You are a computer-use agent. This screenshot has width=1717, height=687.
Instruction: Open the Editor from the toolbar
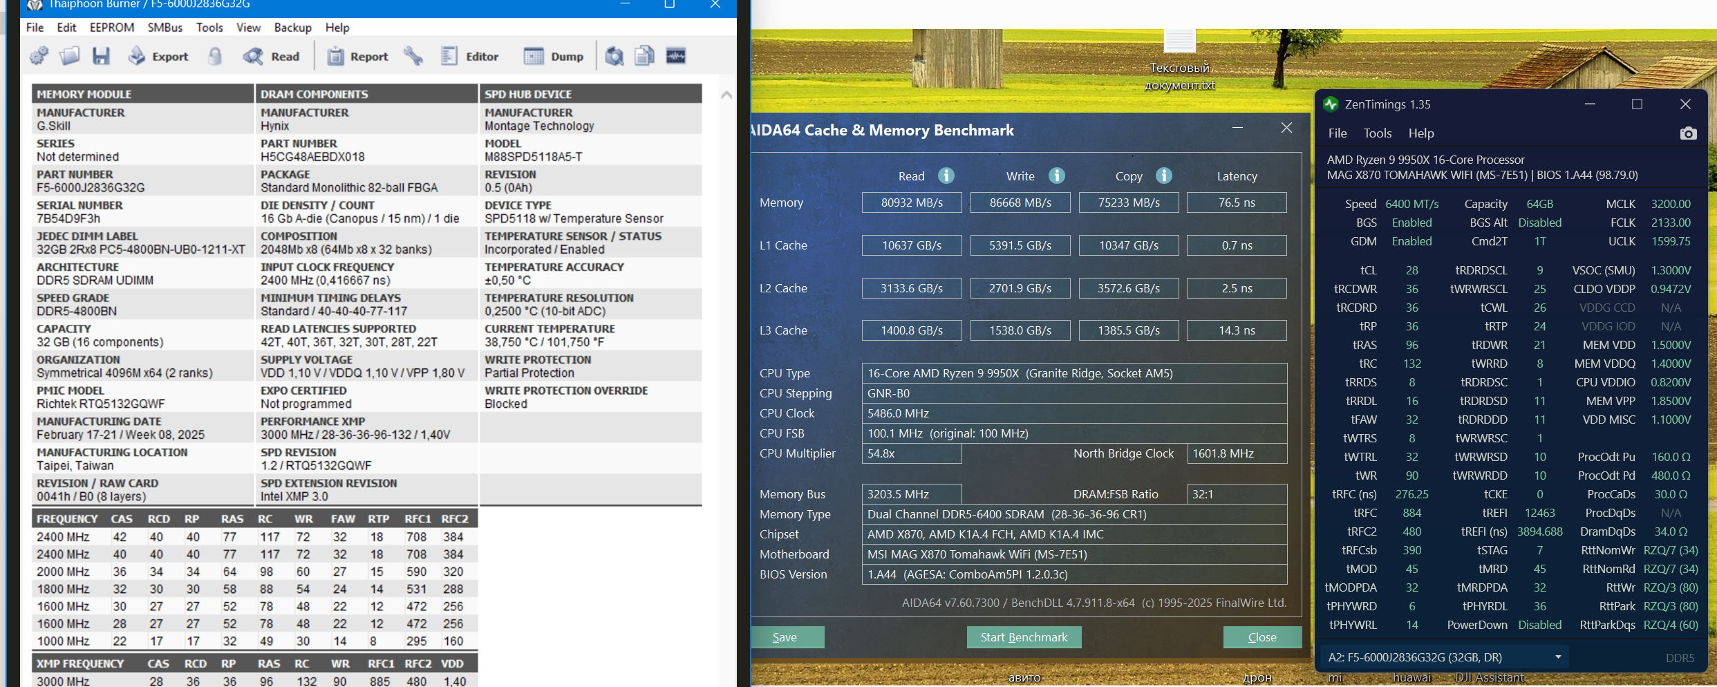470,56
